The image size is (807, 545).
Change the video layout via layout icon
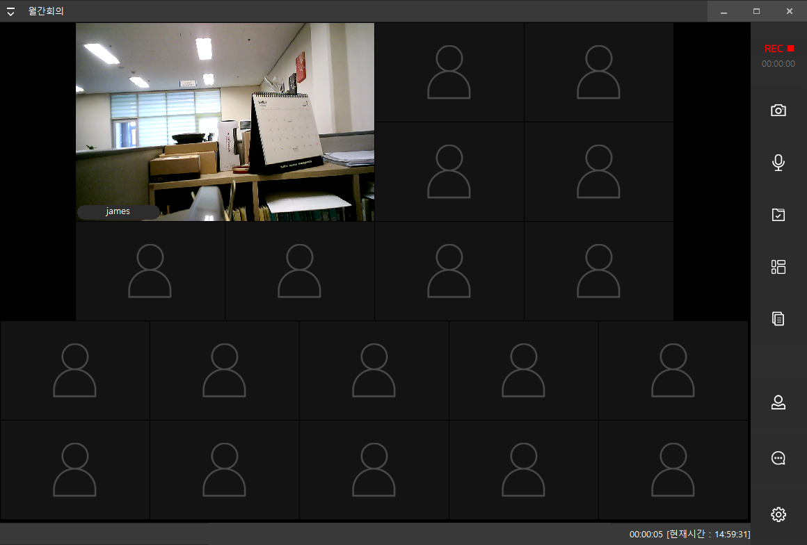(x=778, y=267)
